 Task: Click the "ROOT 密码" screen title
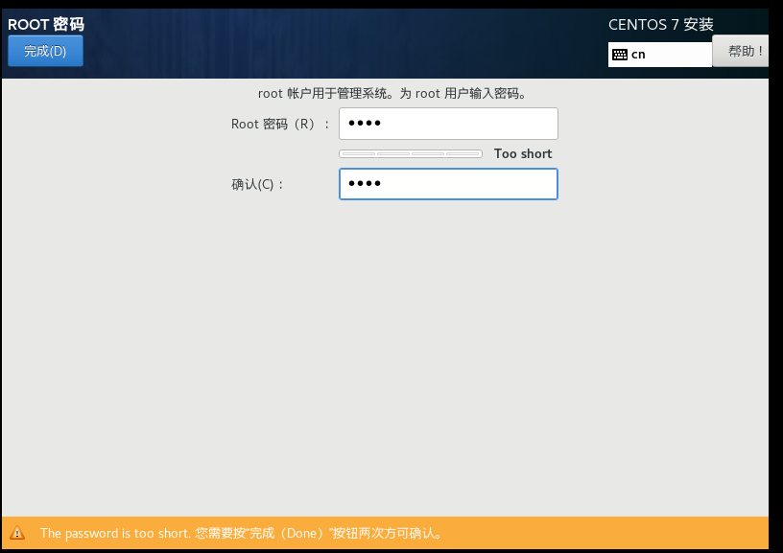click(46, 24)
